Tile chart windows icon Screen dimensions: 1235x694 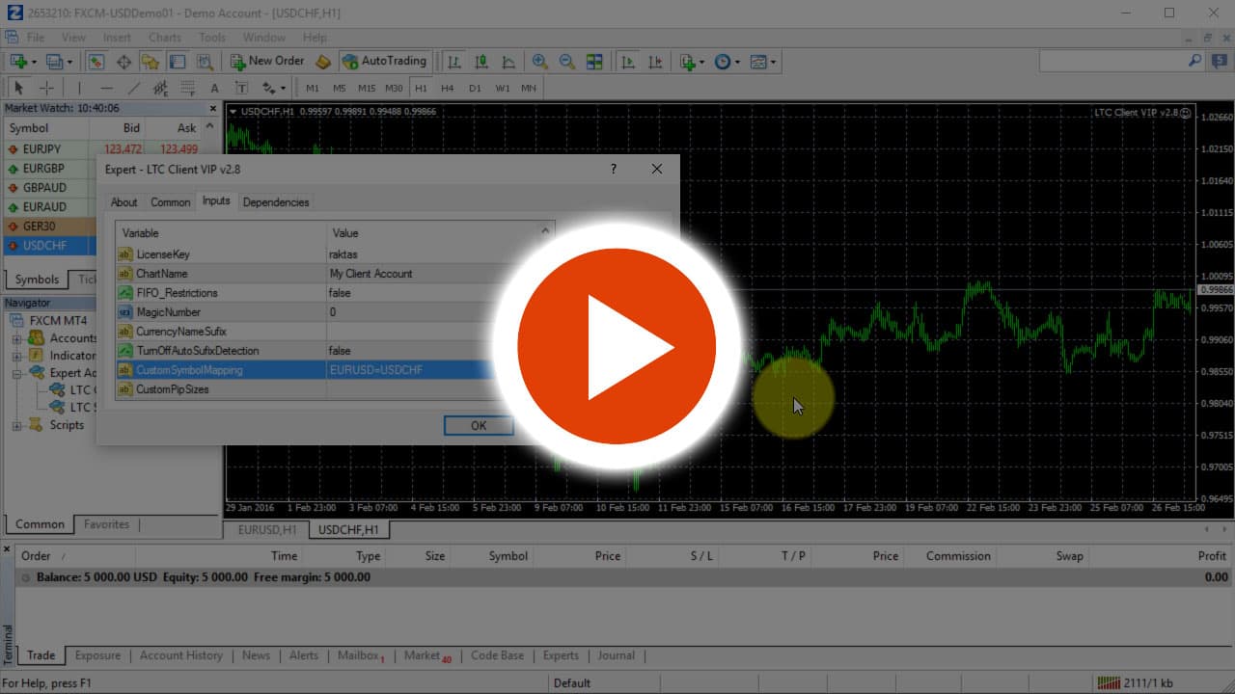(594, 61)
